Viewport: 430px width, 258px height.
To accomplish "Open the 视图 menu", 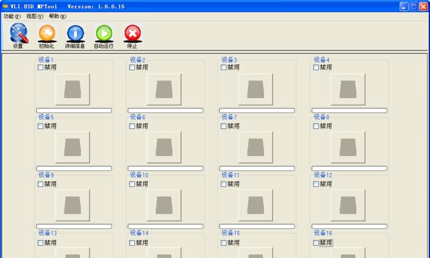I will [x=35, y=17].
